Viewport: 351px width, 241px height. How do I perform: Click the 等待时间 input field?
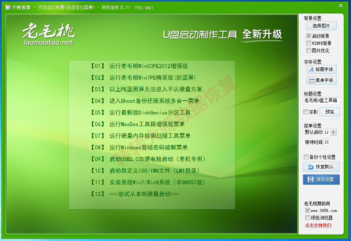click(327, 142)
